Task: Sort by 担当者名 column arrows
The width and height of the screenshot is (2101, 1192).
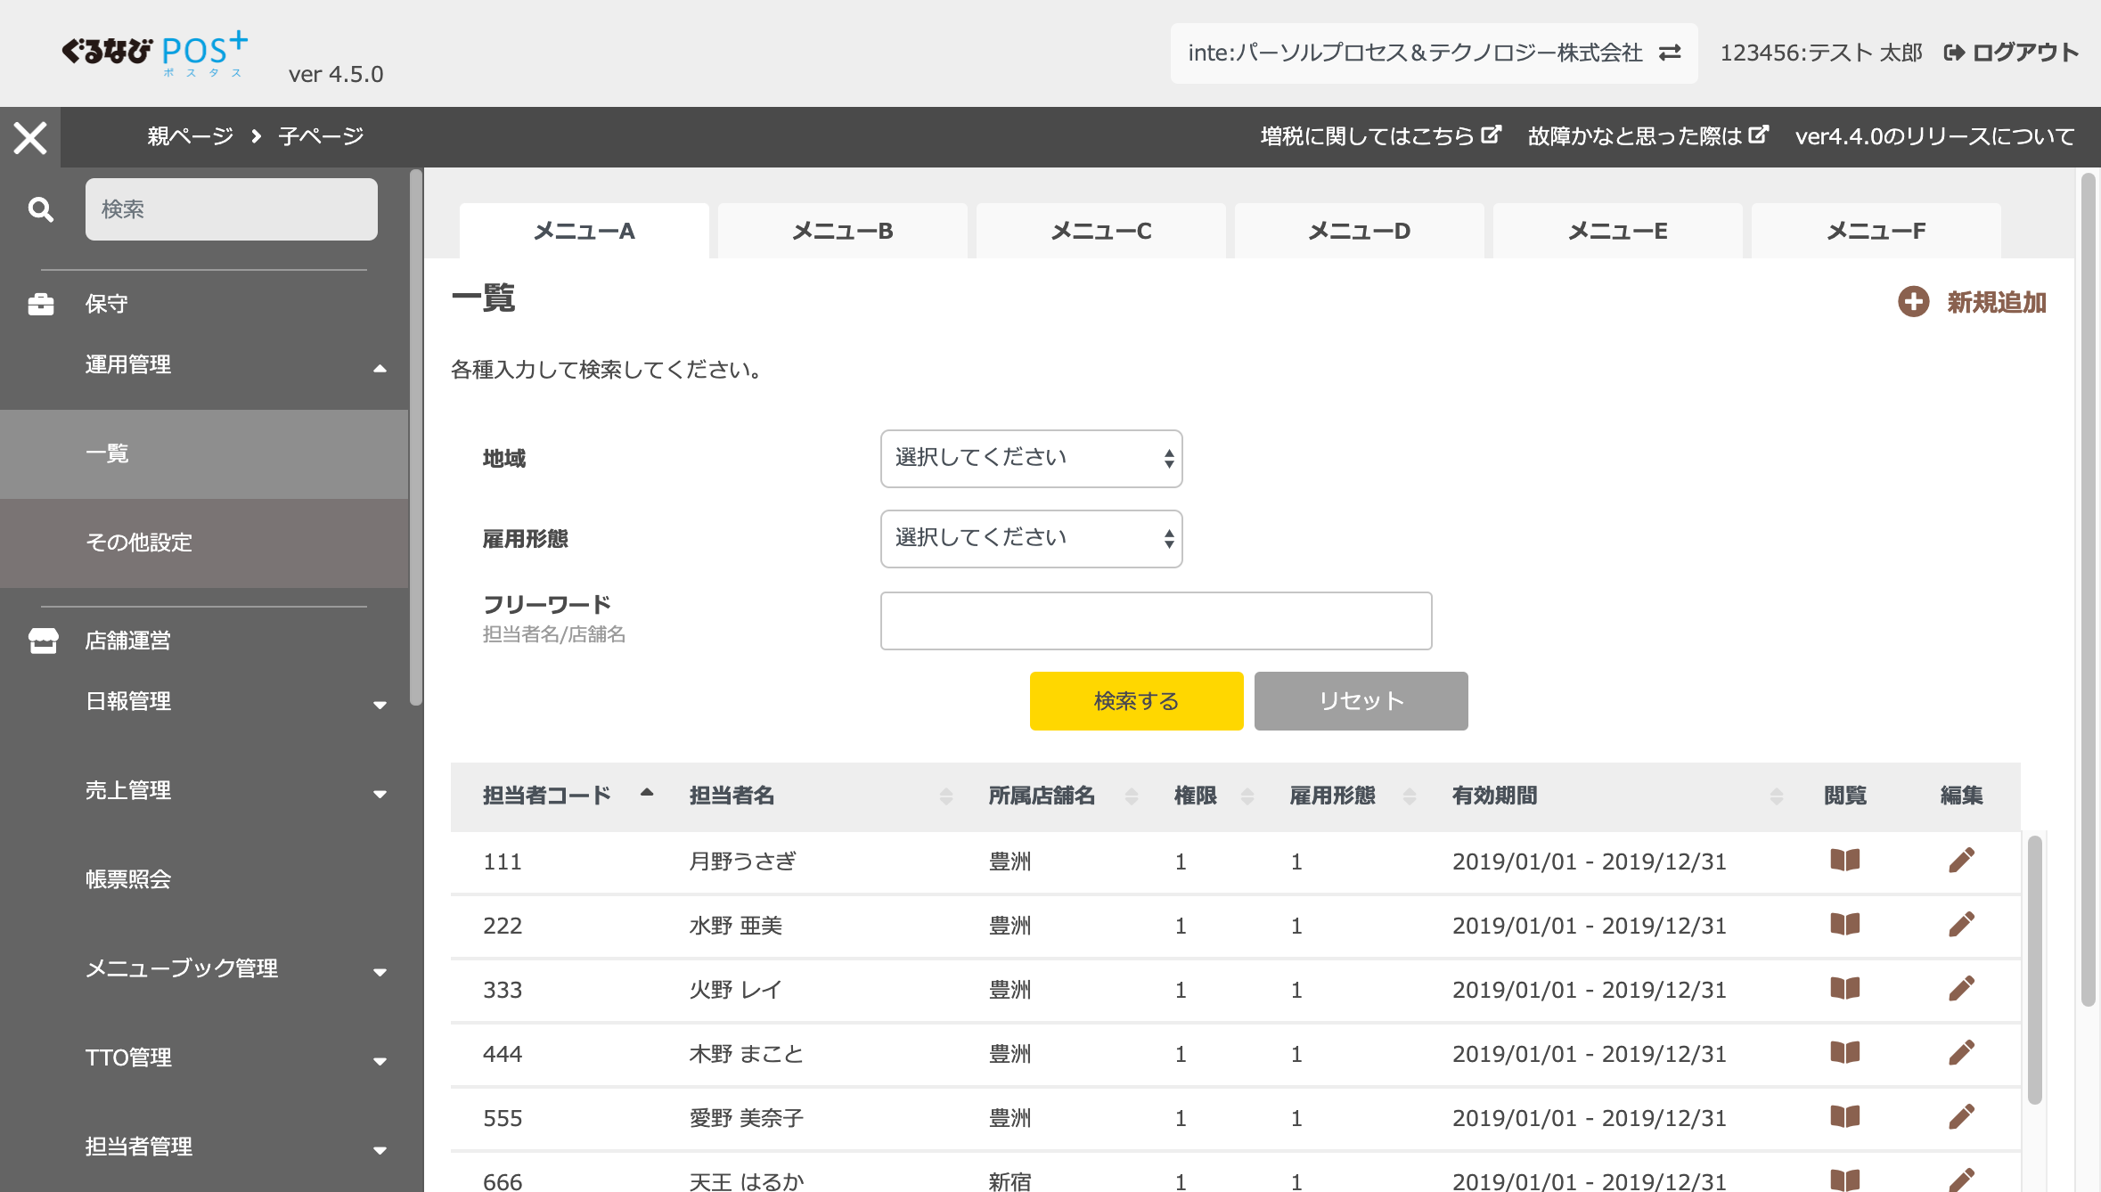Action: coord(946,796)
